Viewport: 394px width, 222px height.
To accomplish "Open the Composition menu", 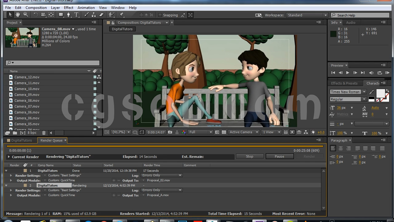I will pyautogui.click(x=36, y=7).
